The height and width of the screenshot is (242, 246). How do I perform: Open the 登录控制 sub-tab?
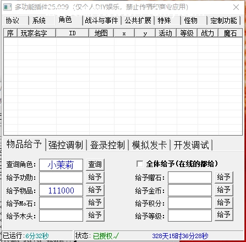108,145
